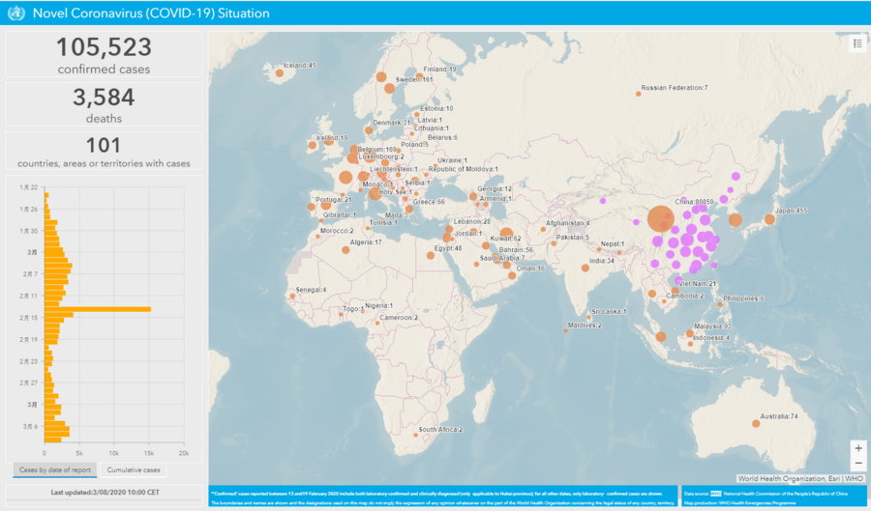Click the tallest bar in the cases chart
Image resolution: width=871 pixels, height=511 pixels.
coord(97,309)
